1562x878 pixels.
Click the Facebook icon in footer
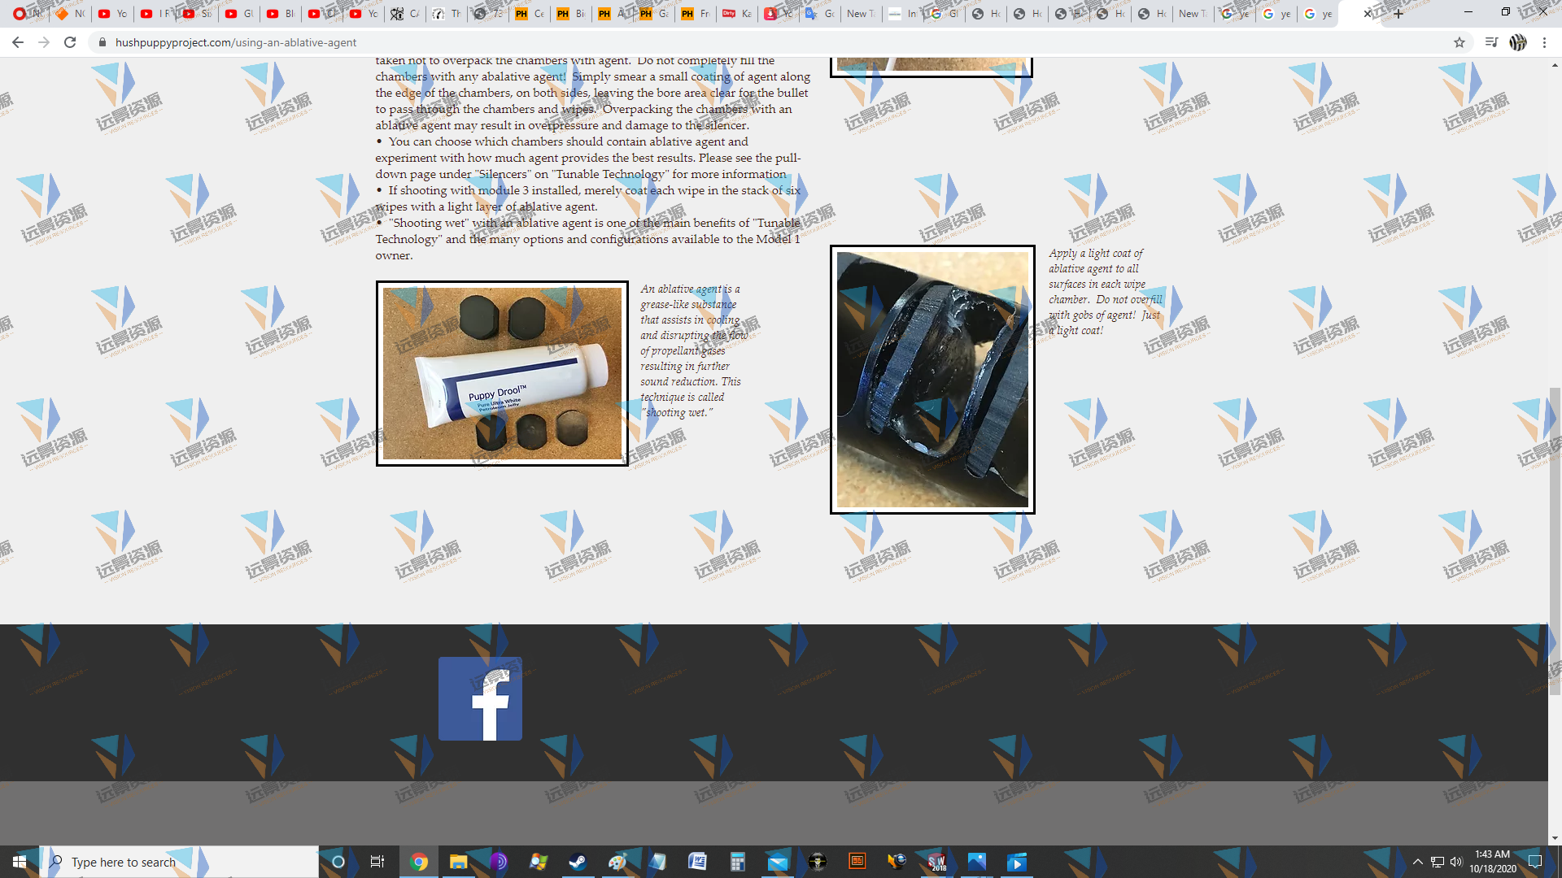click(x=480, y=698)
